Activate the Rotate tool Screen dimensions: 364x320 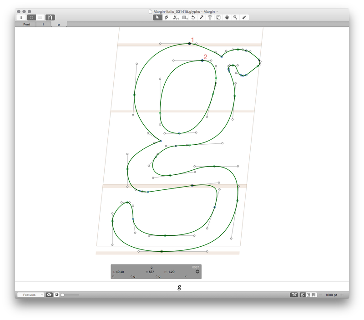193,17
